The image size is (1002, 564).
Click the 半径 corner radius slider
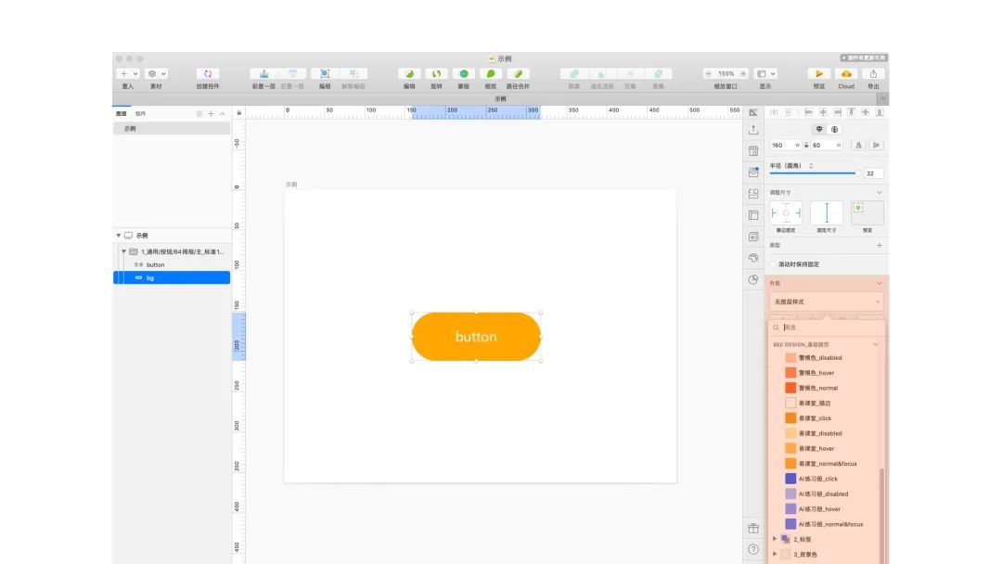[x=815, y=173]
